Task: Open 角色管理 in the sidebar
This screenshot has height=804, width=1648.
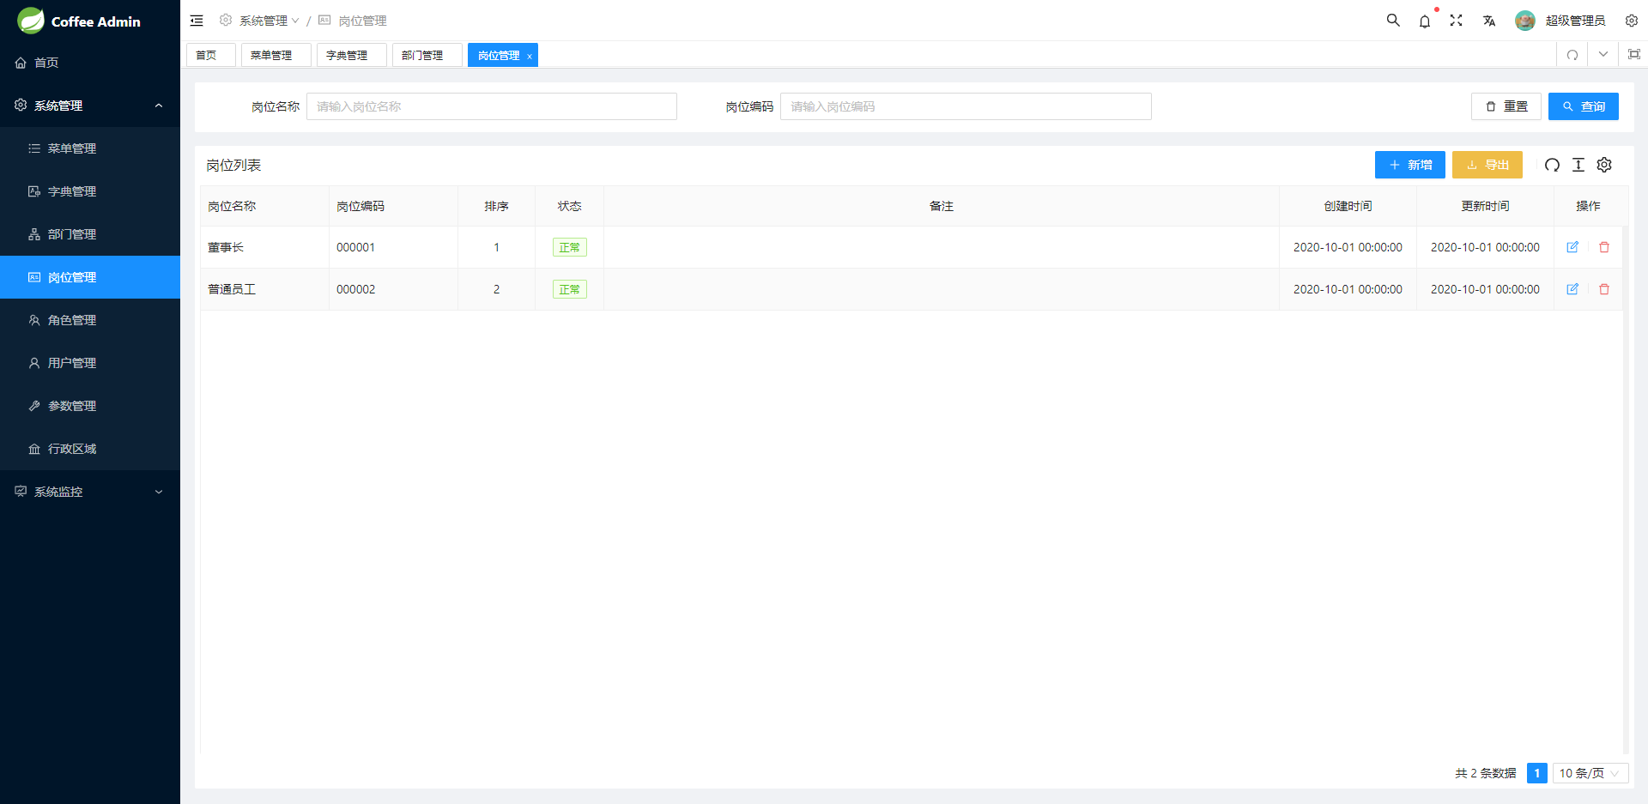Action: coord(72,320)
